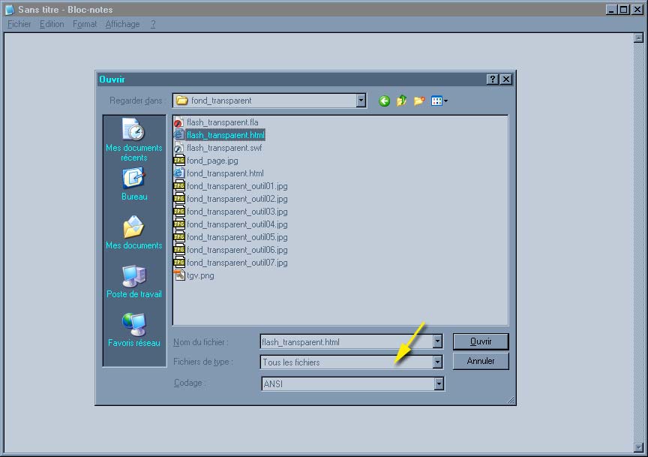This screenshot has width=648, height=457.
Task: Go back to last folder visited
Action: 384,101
